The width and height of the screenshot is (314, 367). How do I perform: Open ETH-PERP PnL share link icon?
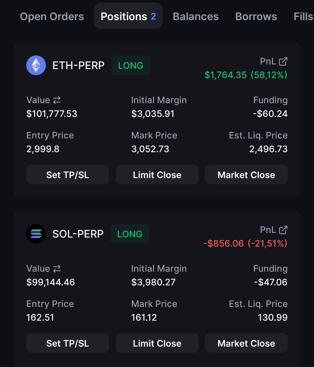tap(283, 62)
